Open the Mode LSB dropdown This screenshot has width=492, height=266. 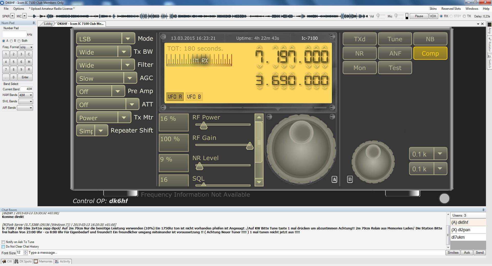click(128, 39)
